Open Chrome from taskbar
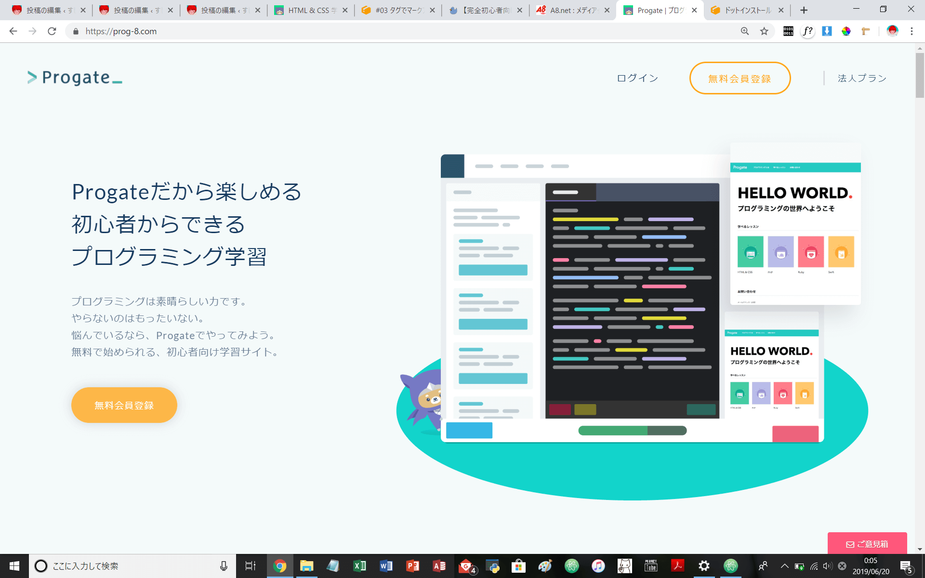The image size is (925, 578). point(279,566)
